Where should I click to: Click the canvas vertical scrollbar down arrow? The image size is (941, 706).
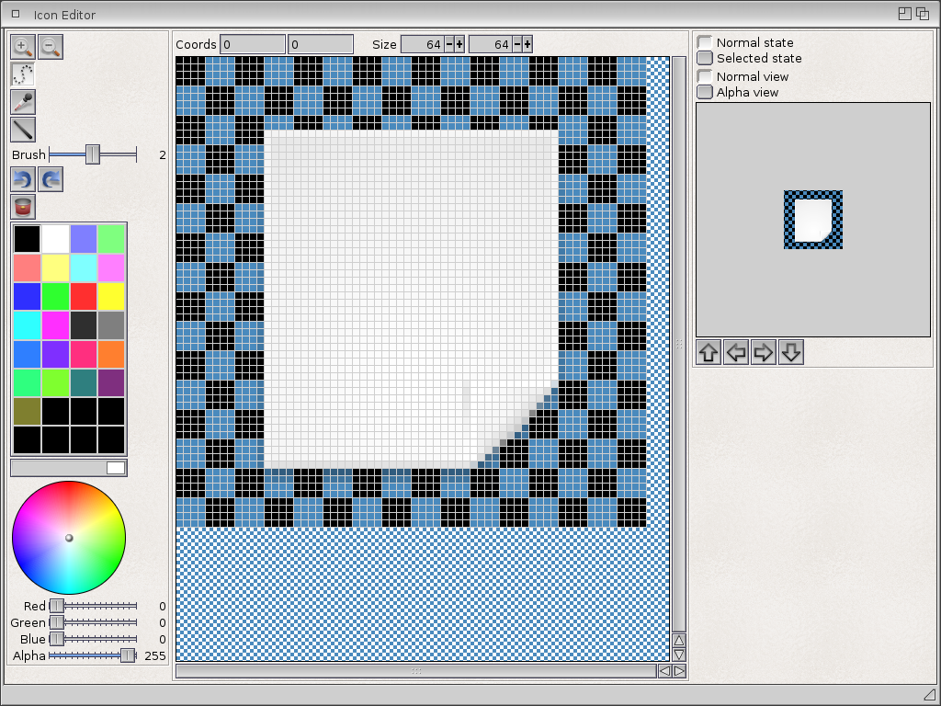point(679,655)
